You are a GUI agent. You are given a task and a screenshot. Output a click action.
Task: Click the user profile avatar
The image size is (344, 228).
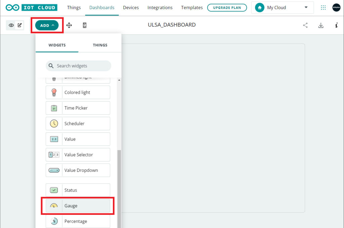336,7
